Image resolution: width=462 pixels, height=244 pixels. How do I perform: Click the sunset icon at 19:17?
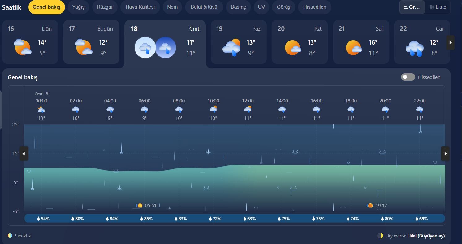(x=370, y=205)
